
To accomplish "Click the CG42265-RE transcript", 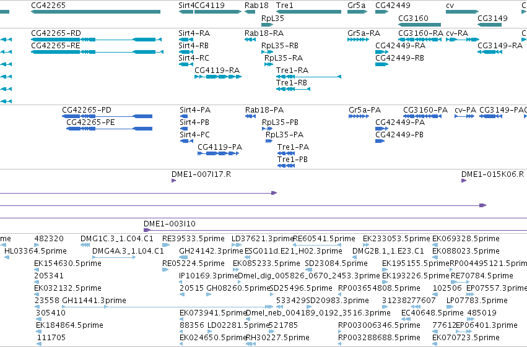I will click(x=97, y=52).
